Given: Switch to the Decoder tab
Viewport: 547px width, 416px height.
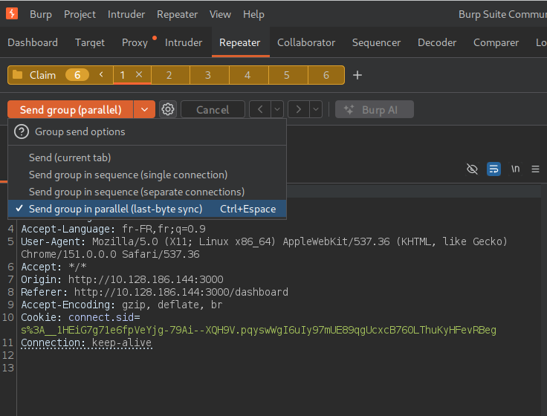Looking at the screenshot, I should point(437,42).
